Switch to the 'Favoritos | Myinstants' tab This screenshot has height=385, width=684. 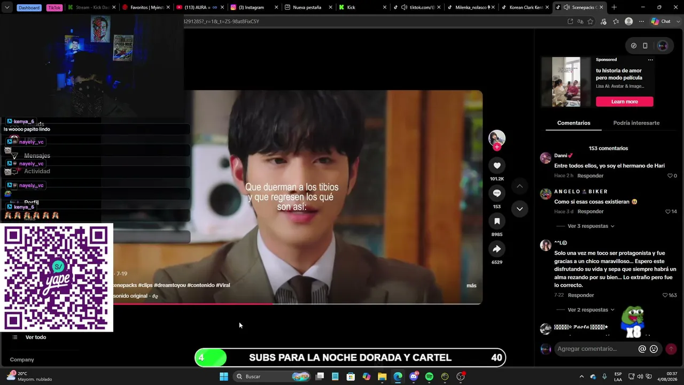[146, 7]
